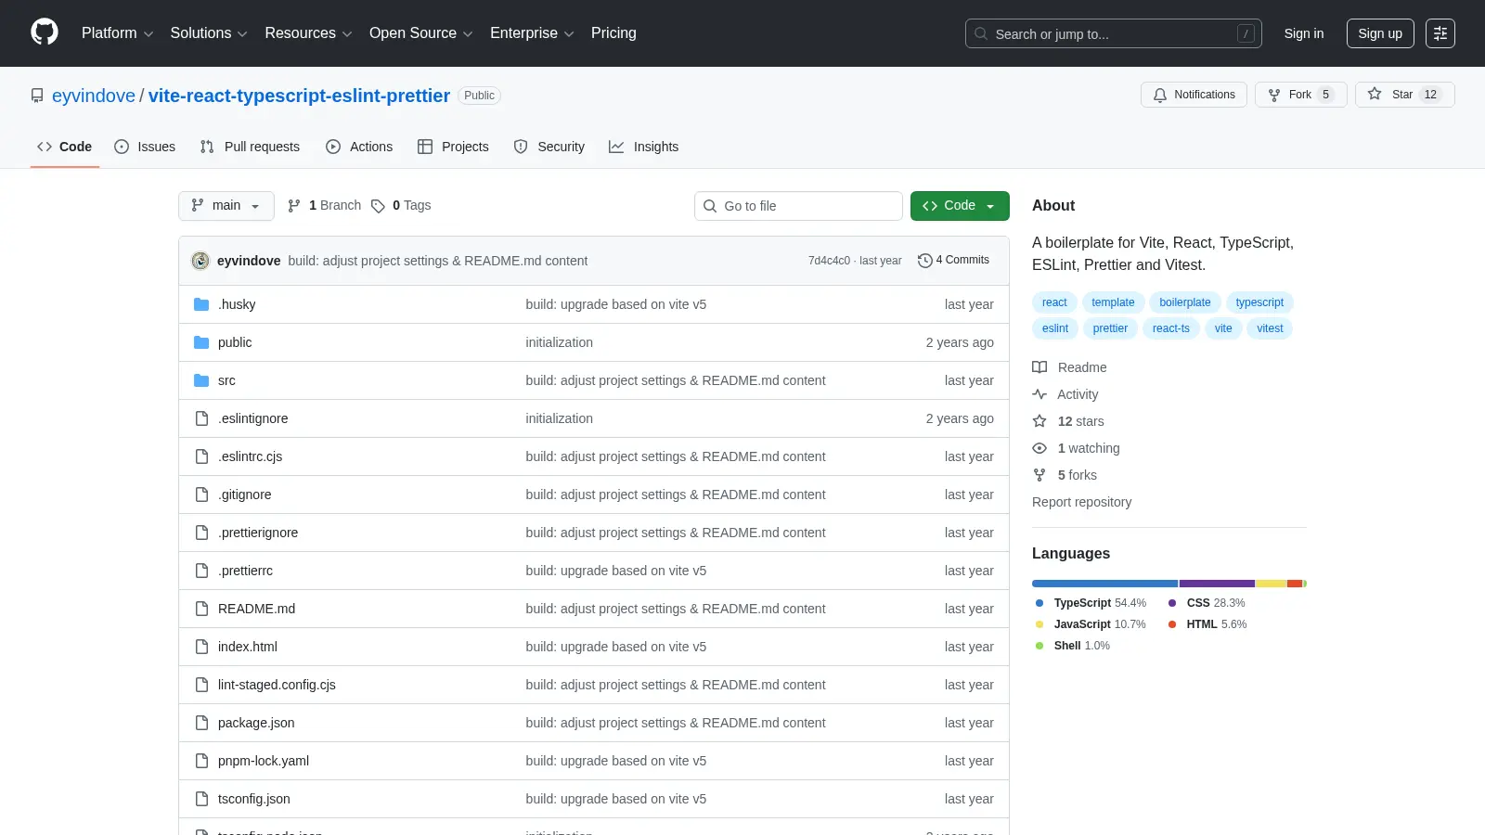The width and height of the screenshot is (1485, 835).
Task: Open the lint-staged.config.cjs file
Action: [277, 685]
